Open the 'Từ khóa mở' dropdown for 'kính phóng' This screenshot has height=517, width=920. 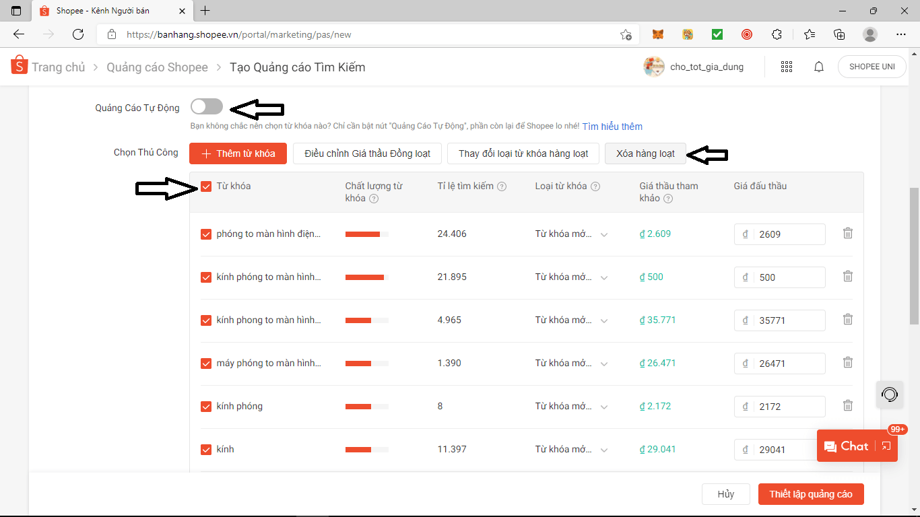click(x=604, y=406)
